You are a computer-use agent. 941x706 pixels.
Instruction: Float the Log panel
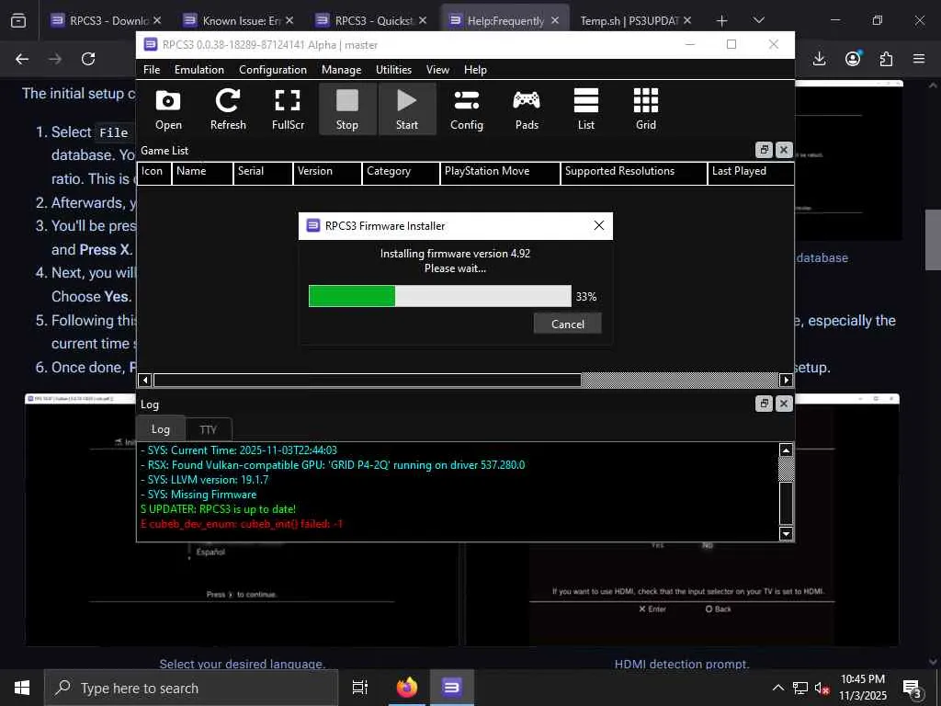pos(764,404)
